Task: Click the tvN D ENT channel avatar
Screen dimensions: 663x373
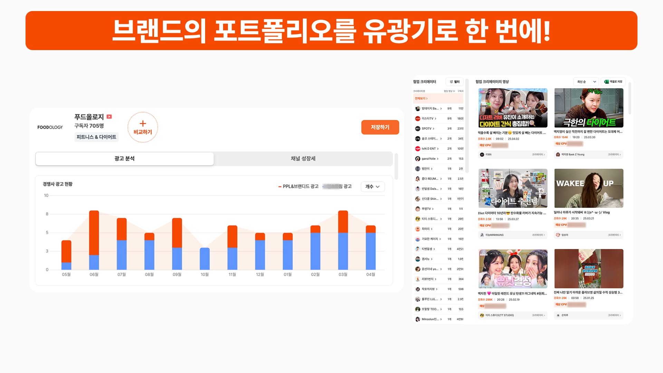Action: coord(417,149)
